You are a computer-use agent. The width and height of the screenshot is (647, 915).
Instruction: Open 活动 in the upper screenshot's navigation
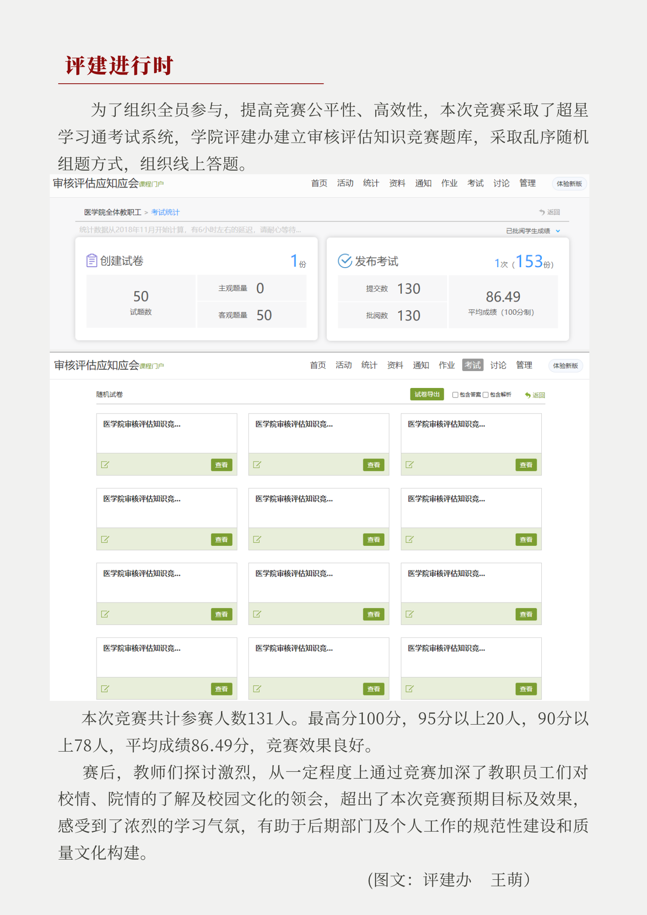tap(345, 183)
